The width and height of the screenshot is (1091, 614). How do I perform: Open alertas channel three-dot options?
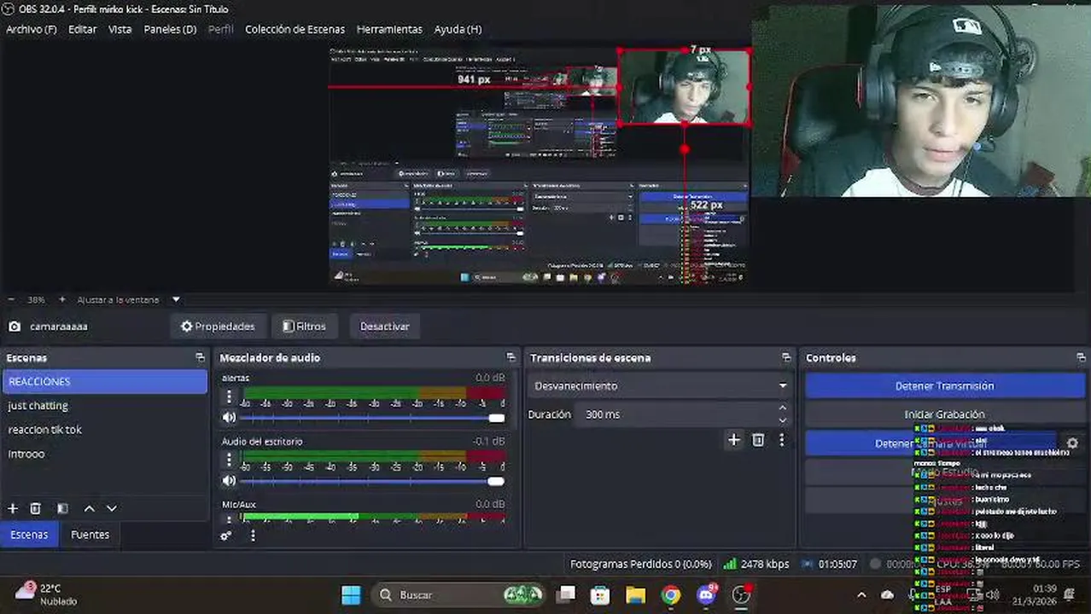229,397
